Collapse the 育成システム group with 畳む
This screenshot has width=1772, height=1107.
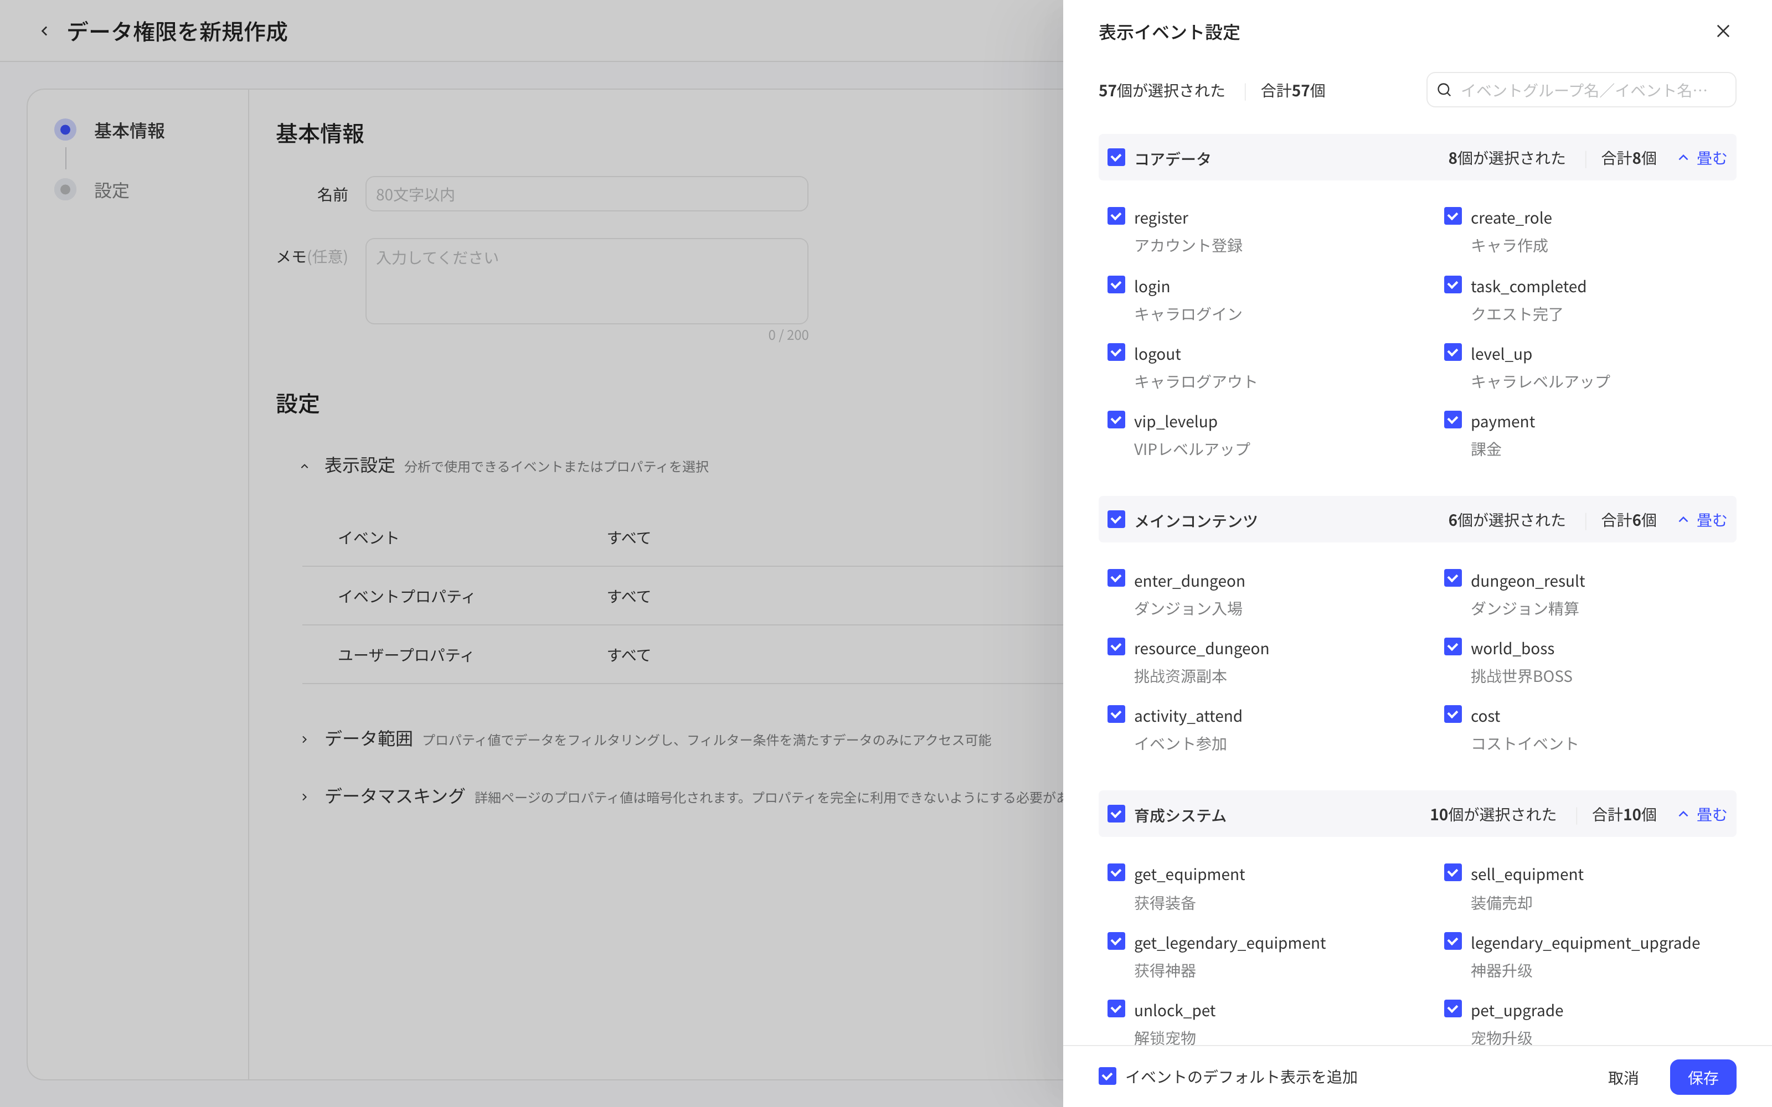[x=1702, y=814]
